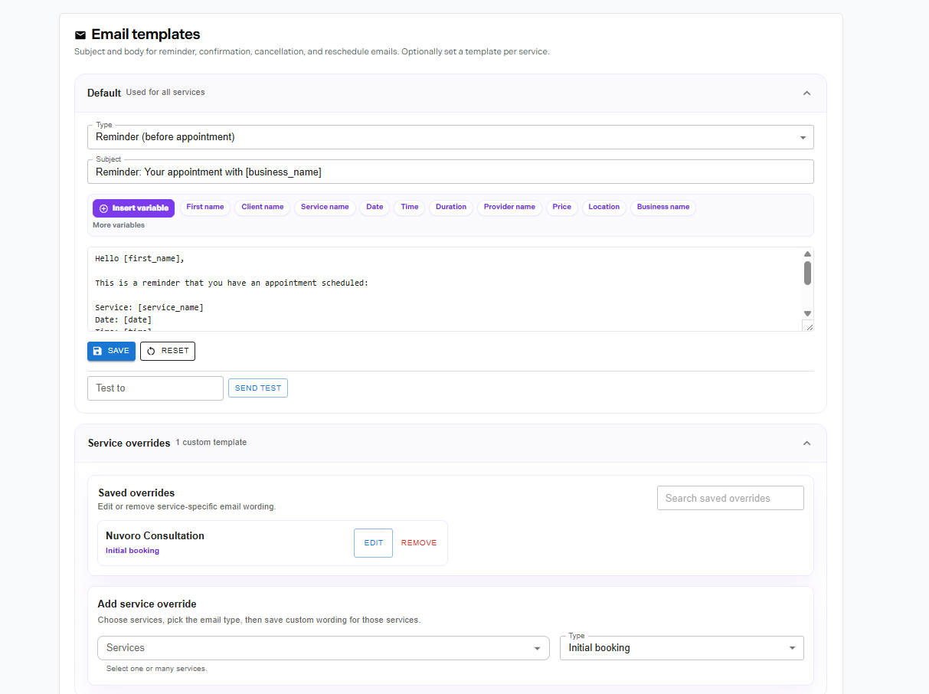Click the '1 custom template' text
The width and height of the screenshot is (929, 694).
click(x=211, y=443)
